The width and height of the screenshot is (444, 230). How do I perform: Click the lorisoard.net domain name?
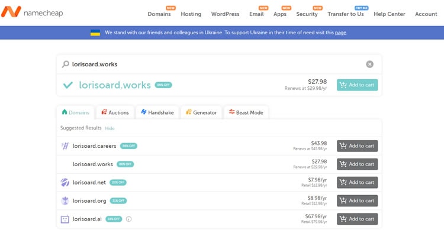point(89,183)
